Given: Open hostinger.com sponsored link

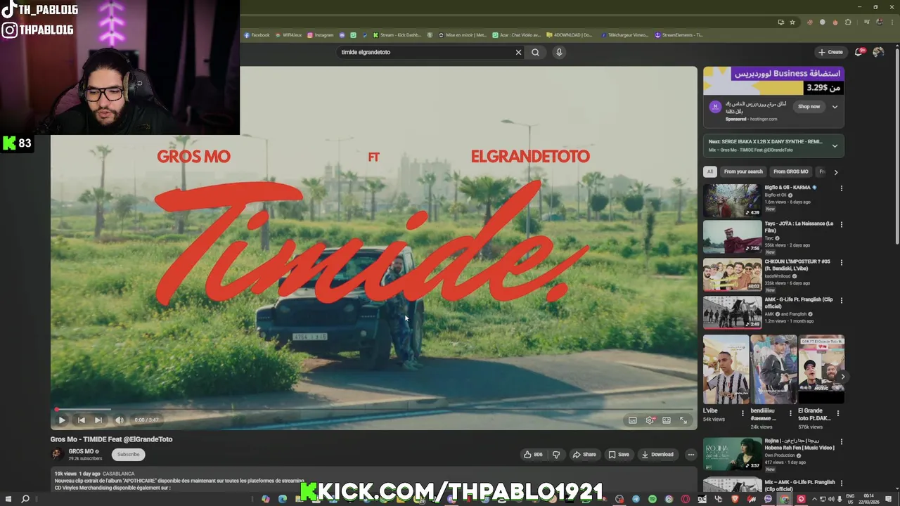Looking at the screenshot, I should click(764, 119).
